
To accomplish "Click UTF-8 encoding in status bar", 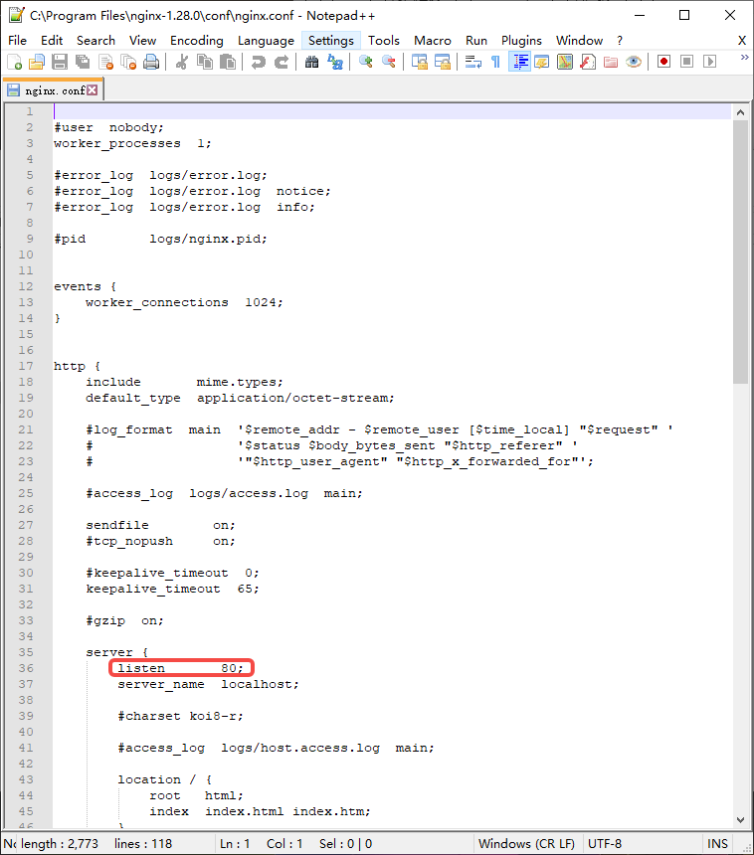I will pyautogui.click(x=605, y=843).
